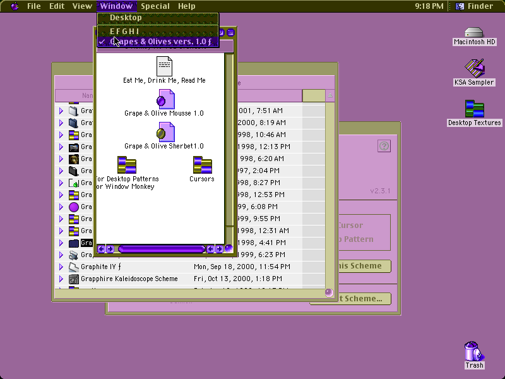Click the 9:18 PM menu bar clock

coord(429,6)
